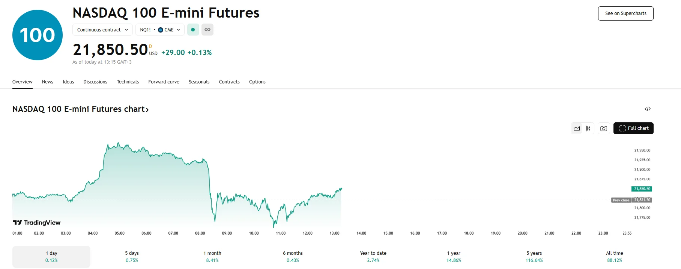Viewport: 681px width, 269px height.
Task: Switch chart to candlestick style
Action: [588, 128]
